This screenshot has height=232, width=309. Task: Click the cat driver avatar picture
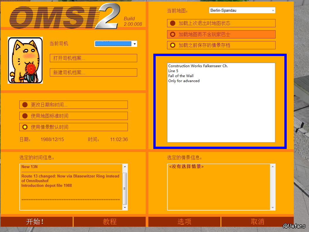pyautogui.click(x=25, y=60)
